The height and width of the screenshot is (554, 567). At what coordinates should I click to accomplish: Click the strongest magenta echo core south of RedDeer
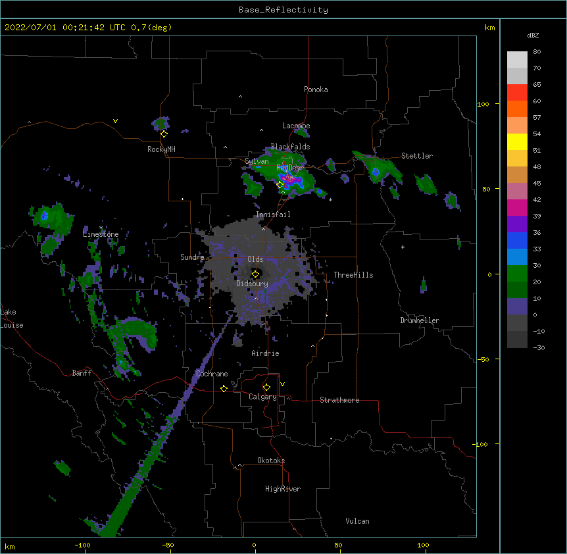289,179
